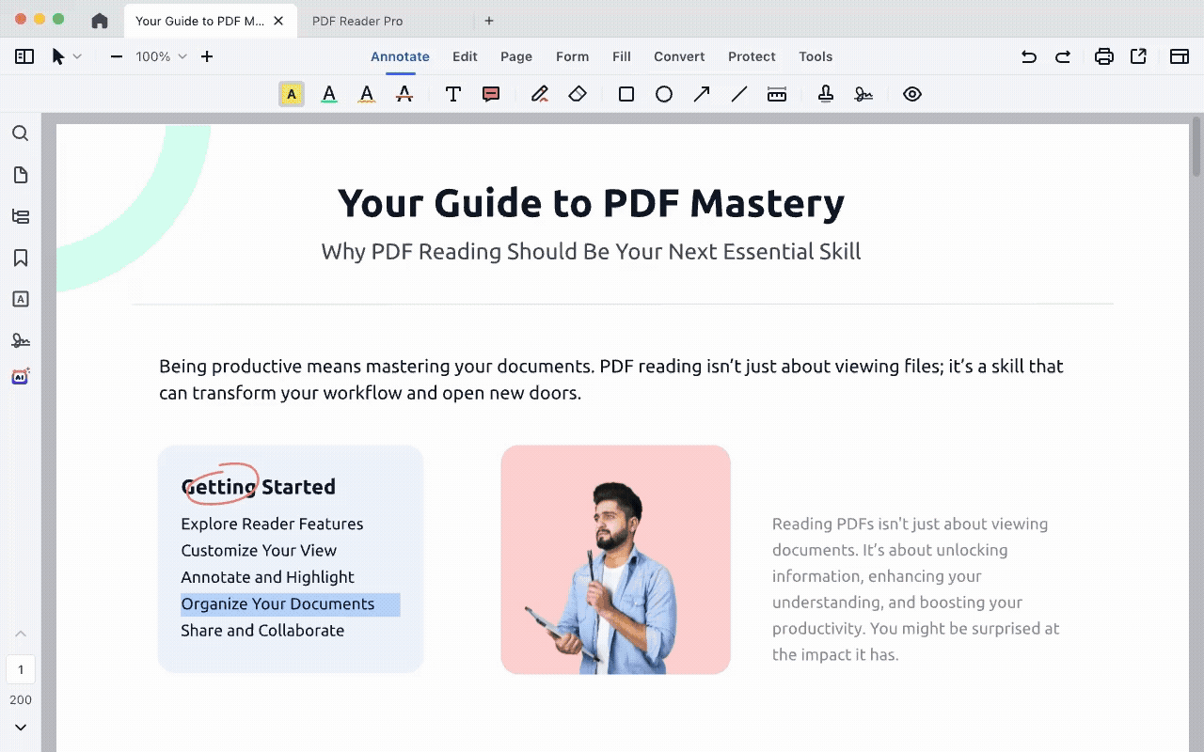The height and width of the screenshot is (752, 1204).
Task: Select the Strikethrough annotation tool
Action: click(x=404, y=94)
